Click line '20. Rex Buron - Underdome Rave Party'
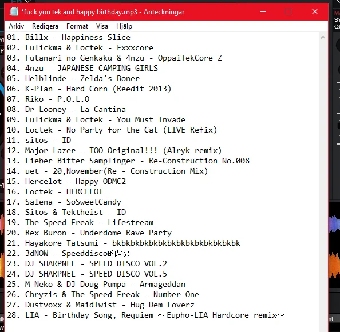Screen dimensions: 340x332 (x=89, y=233)
